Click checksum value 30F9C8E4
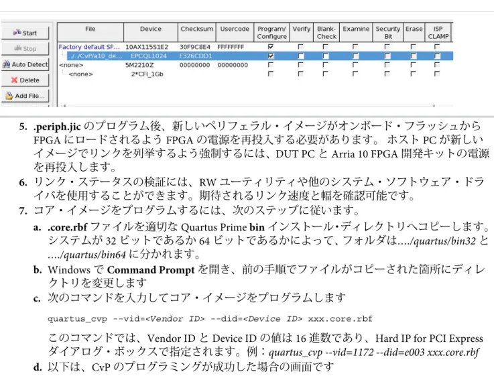494x380 pixels. pos(194,47)
